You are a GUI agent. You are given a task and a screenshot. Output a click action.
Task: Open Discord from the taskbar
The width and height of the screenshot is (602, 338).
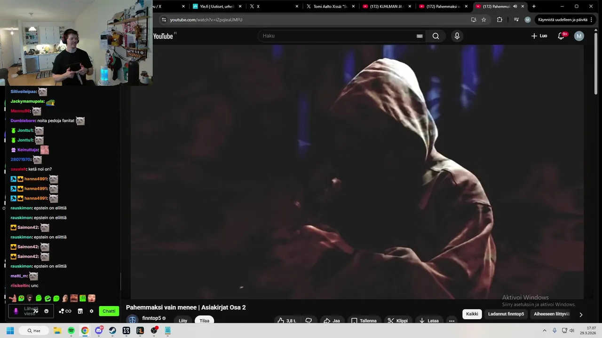pyautogui.click(x=99, y=330)
